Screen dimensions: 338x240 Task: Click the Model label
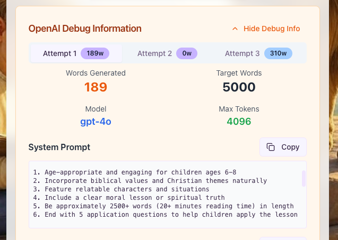(96, 109)
